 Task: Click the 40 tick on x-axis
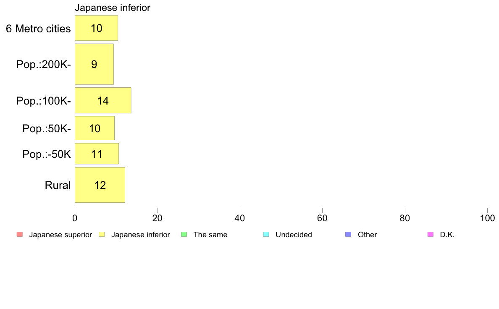tap(240, 218)
